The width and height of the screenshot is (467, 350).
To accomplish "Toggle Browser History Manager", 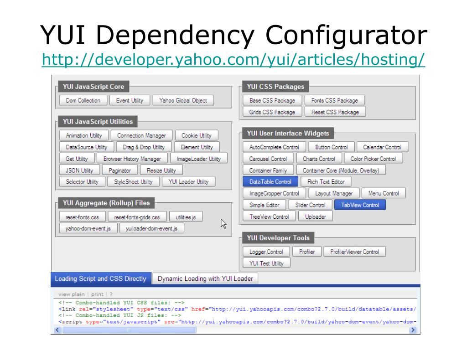I will click(x=132, y=159).
